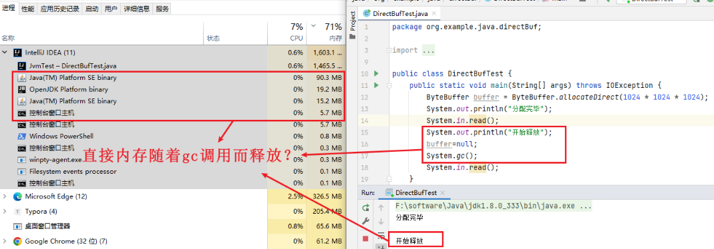Switch to the 性能 tab
The image size is (714, 249).
point(27,9)
